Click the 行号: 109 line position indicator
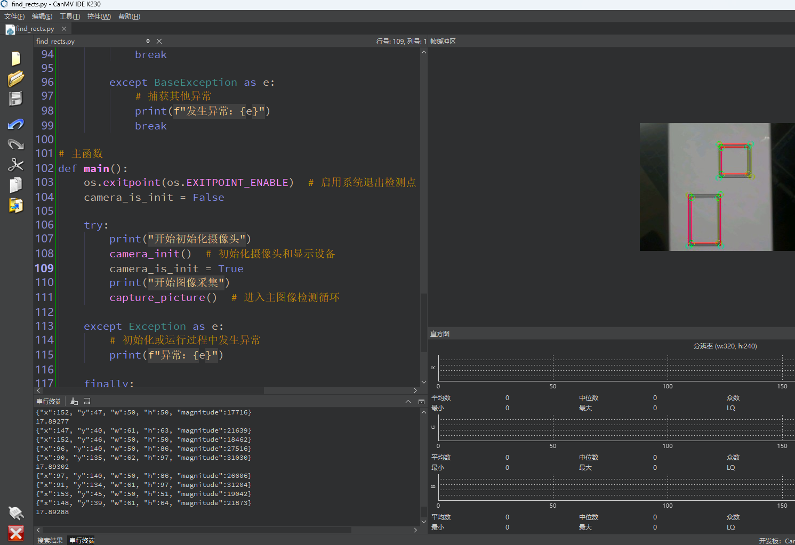The height and width of the screenshot is (545, 795). click(x=401, y=41)
